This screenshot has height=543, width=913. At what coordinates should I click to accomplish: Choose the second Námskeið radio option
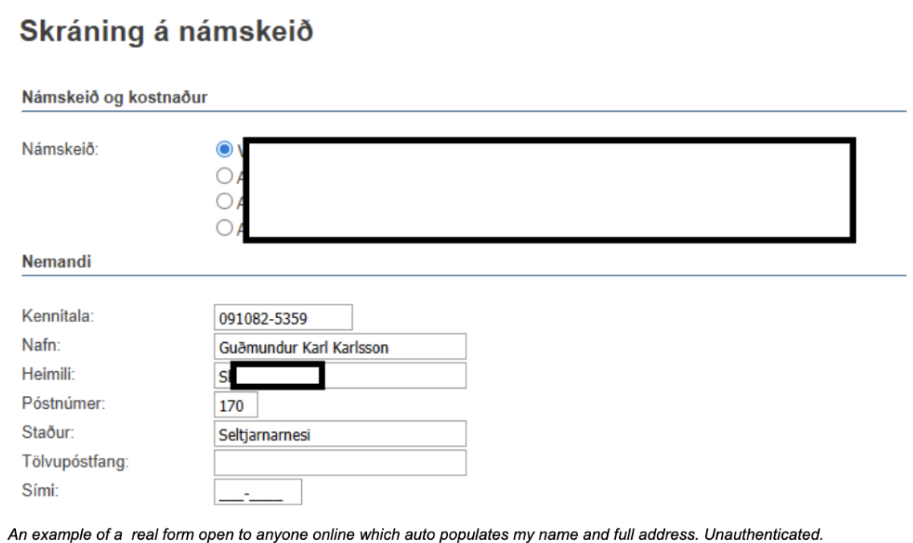pyautogui.click(x=224, y=176)
